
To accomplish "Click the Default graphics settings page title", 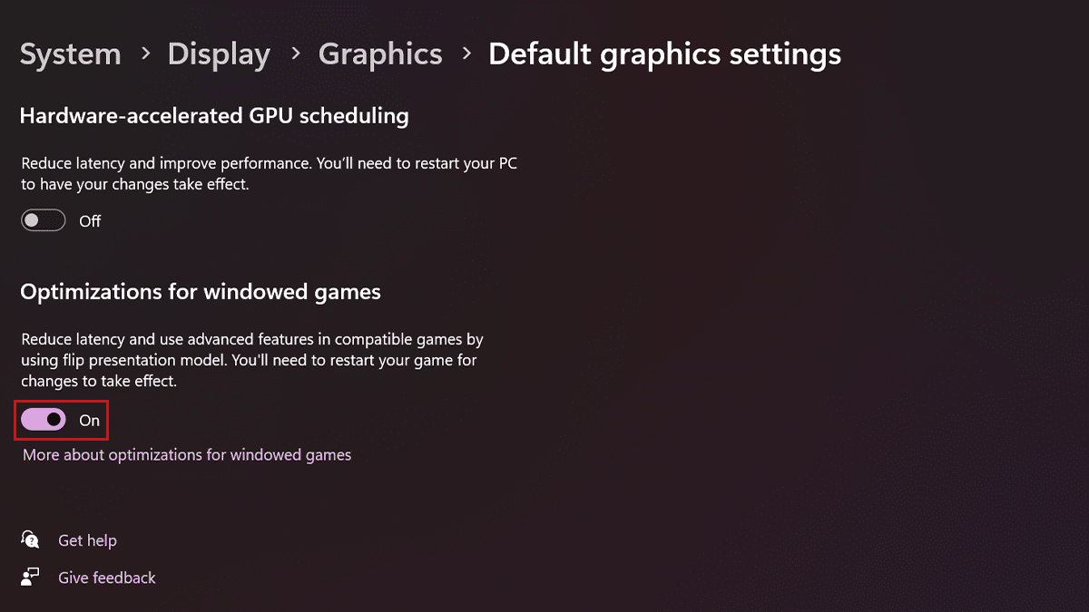I will 664,54.
